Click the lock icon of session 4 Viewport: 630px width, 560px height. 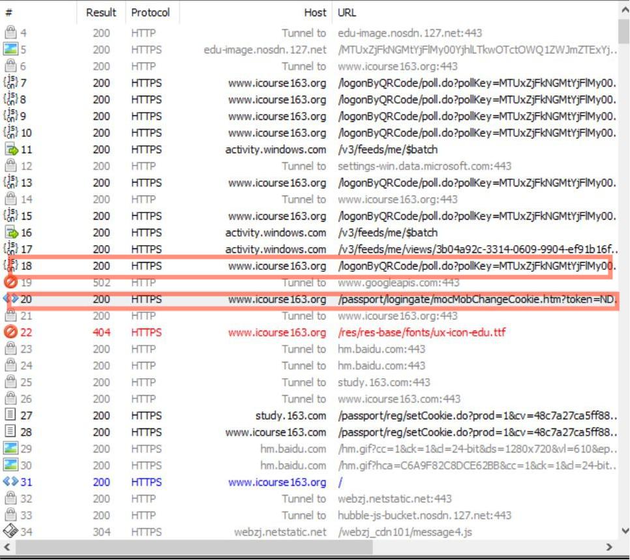point(10,32)
